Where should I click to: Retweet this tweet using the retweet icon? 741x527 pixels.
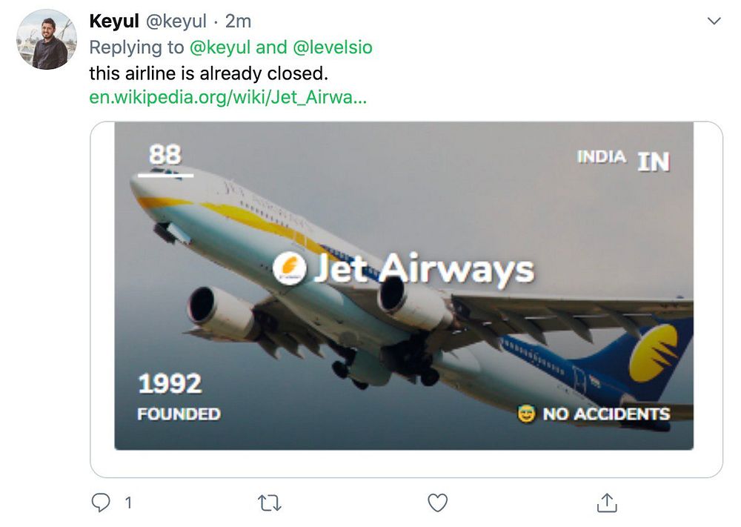[269, 503]
